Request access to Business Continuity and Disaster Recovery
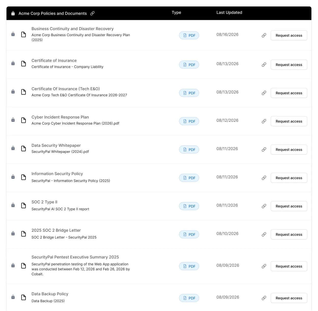Viewport: 318px width, 311px height. point(289,35)
